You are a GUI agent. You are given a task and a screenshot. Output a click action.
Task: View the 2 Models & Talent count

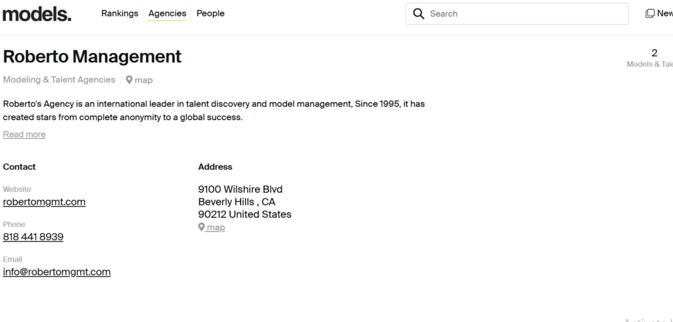coord(653,58)
